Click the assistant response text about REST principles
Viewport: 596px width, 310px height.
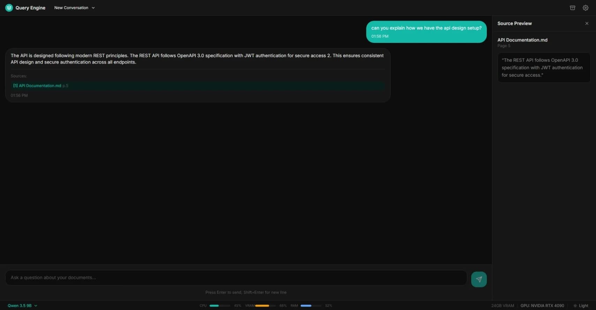(x=197, y=59)
